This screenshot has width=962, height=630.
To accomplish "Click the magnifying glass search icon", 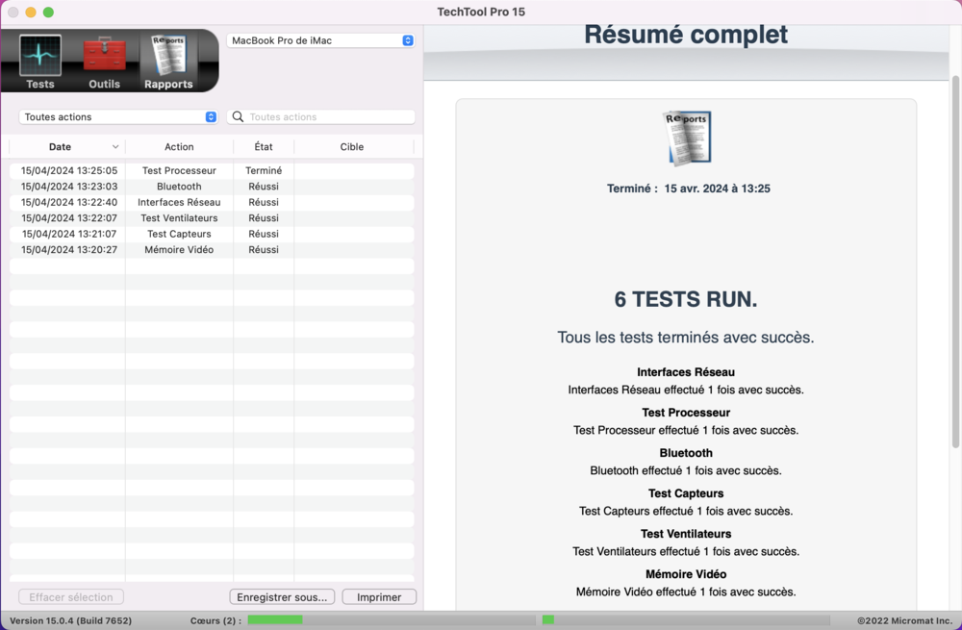I will [x=239, y=117].
